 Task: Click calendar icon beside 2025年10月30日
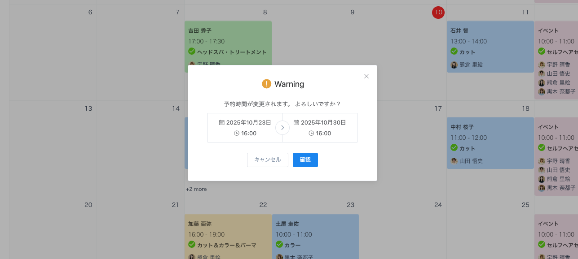click(x=296, y=122)
